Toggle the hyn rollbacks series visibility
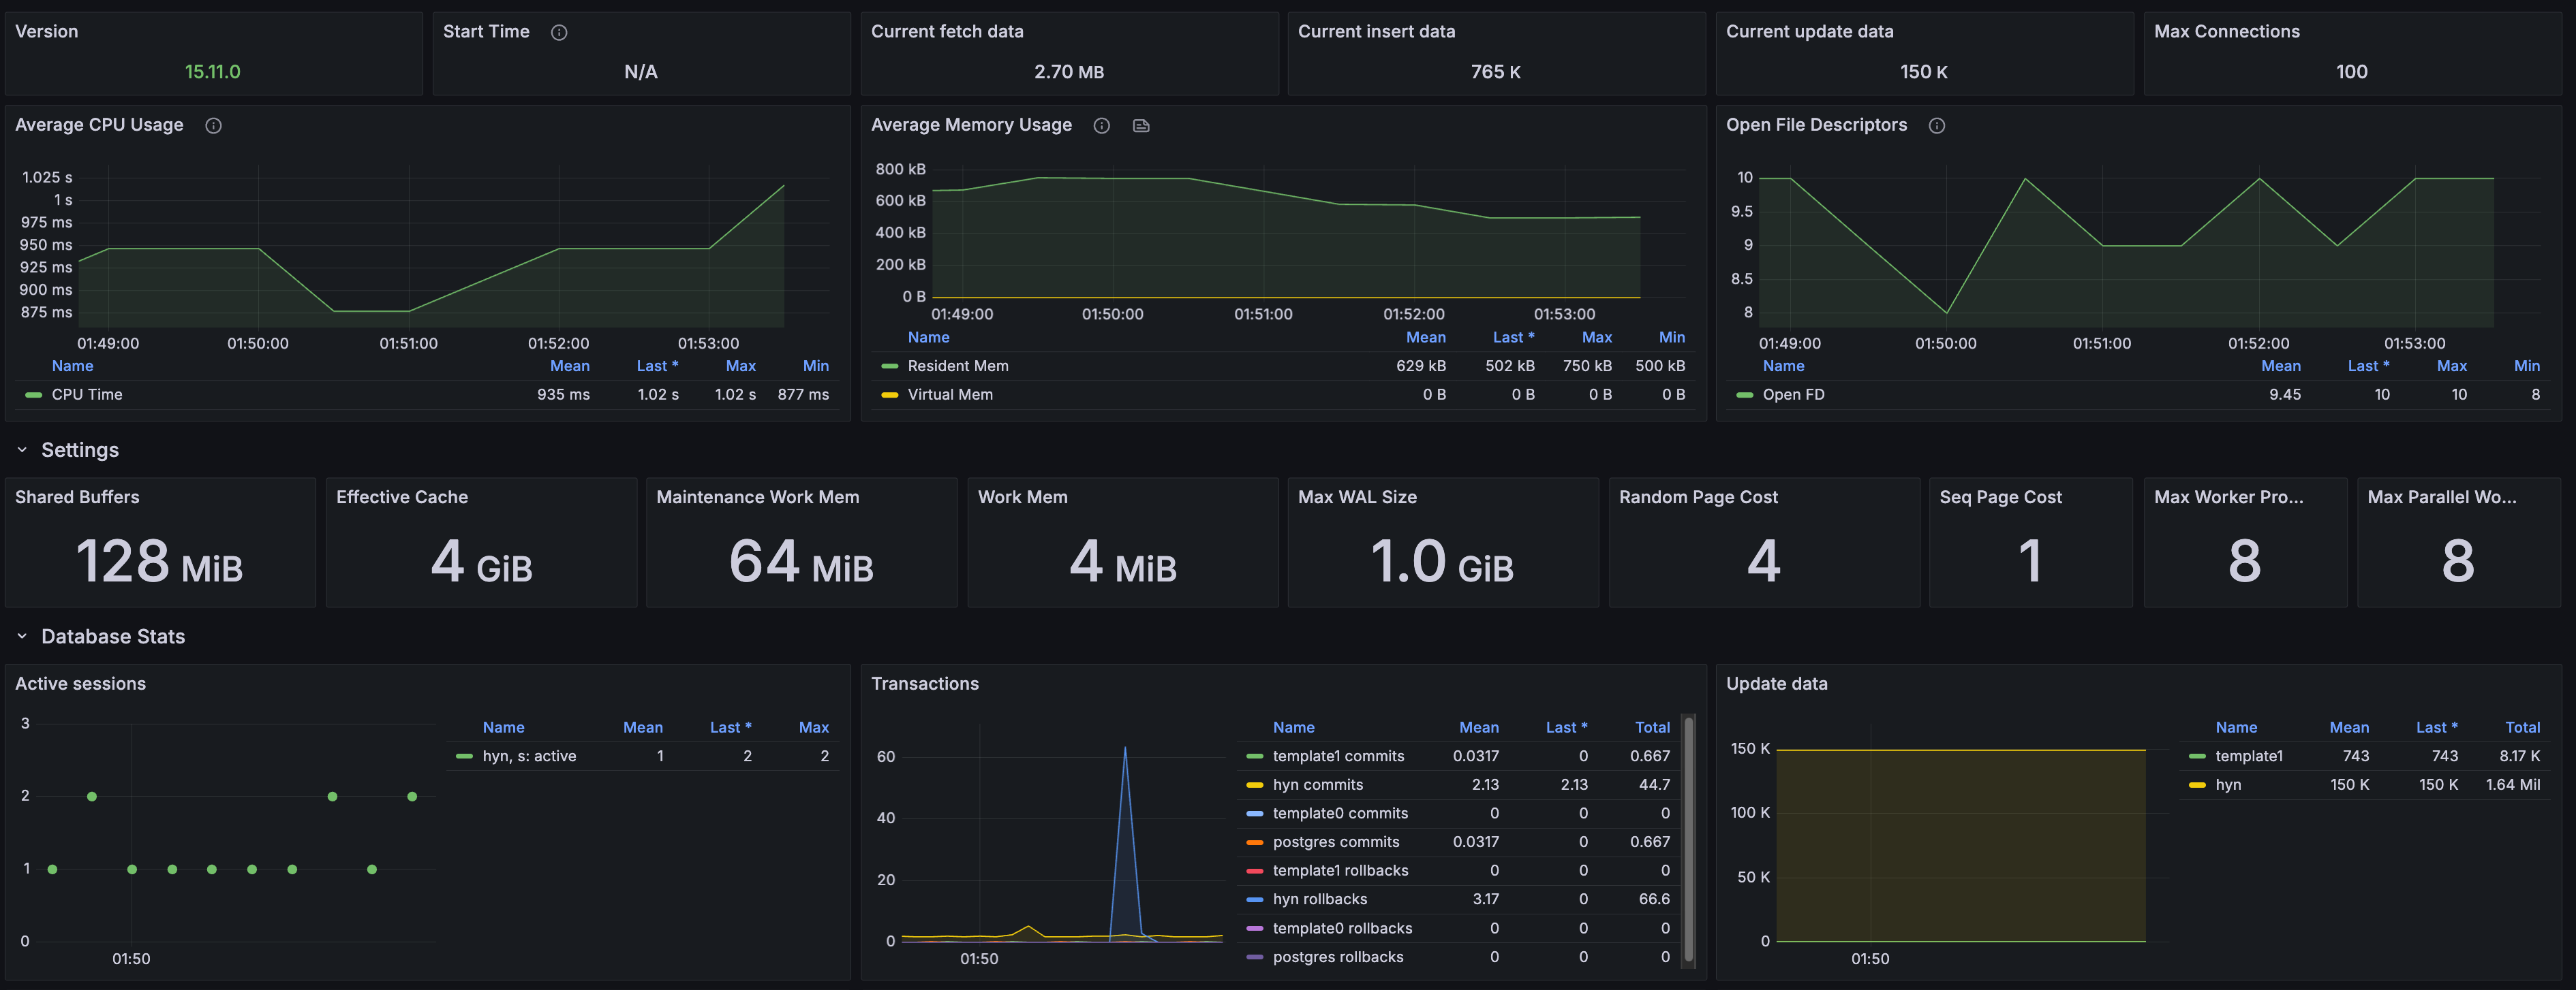The height and width of the screenshot is (990, 2576). tap(1319, 899)
